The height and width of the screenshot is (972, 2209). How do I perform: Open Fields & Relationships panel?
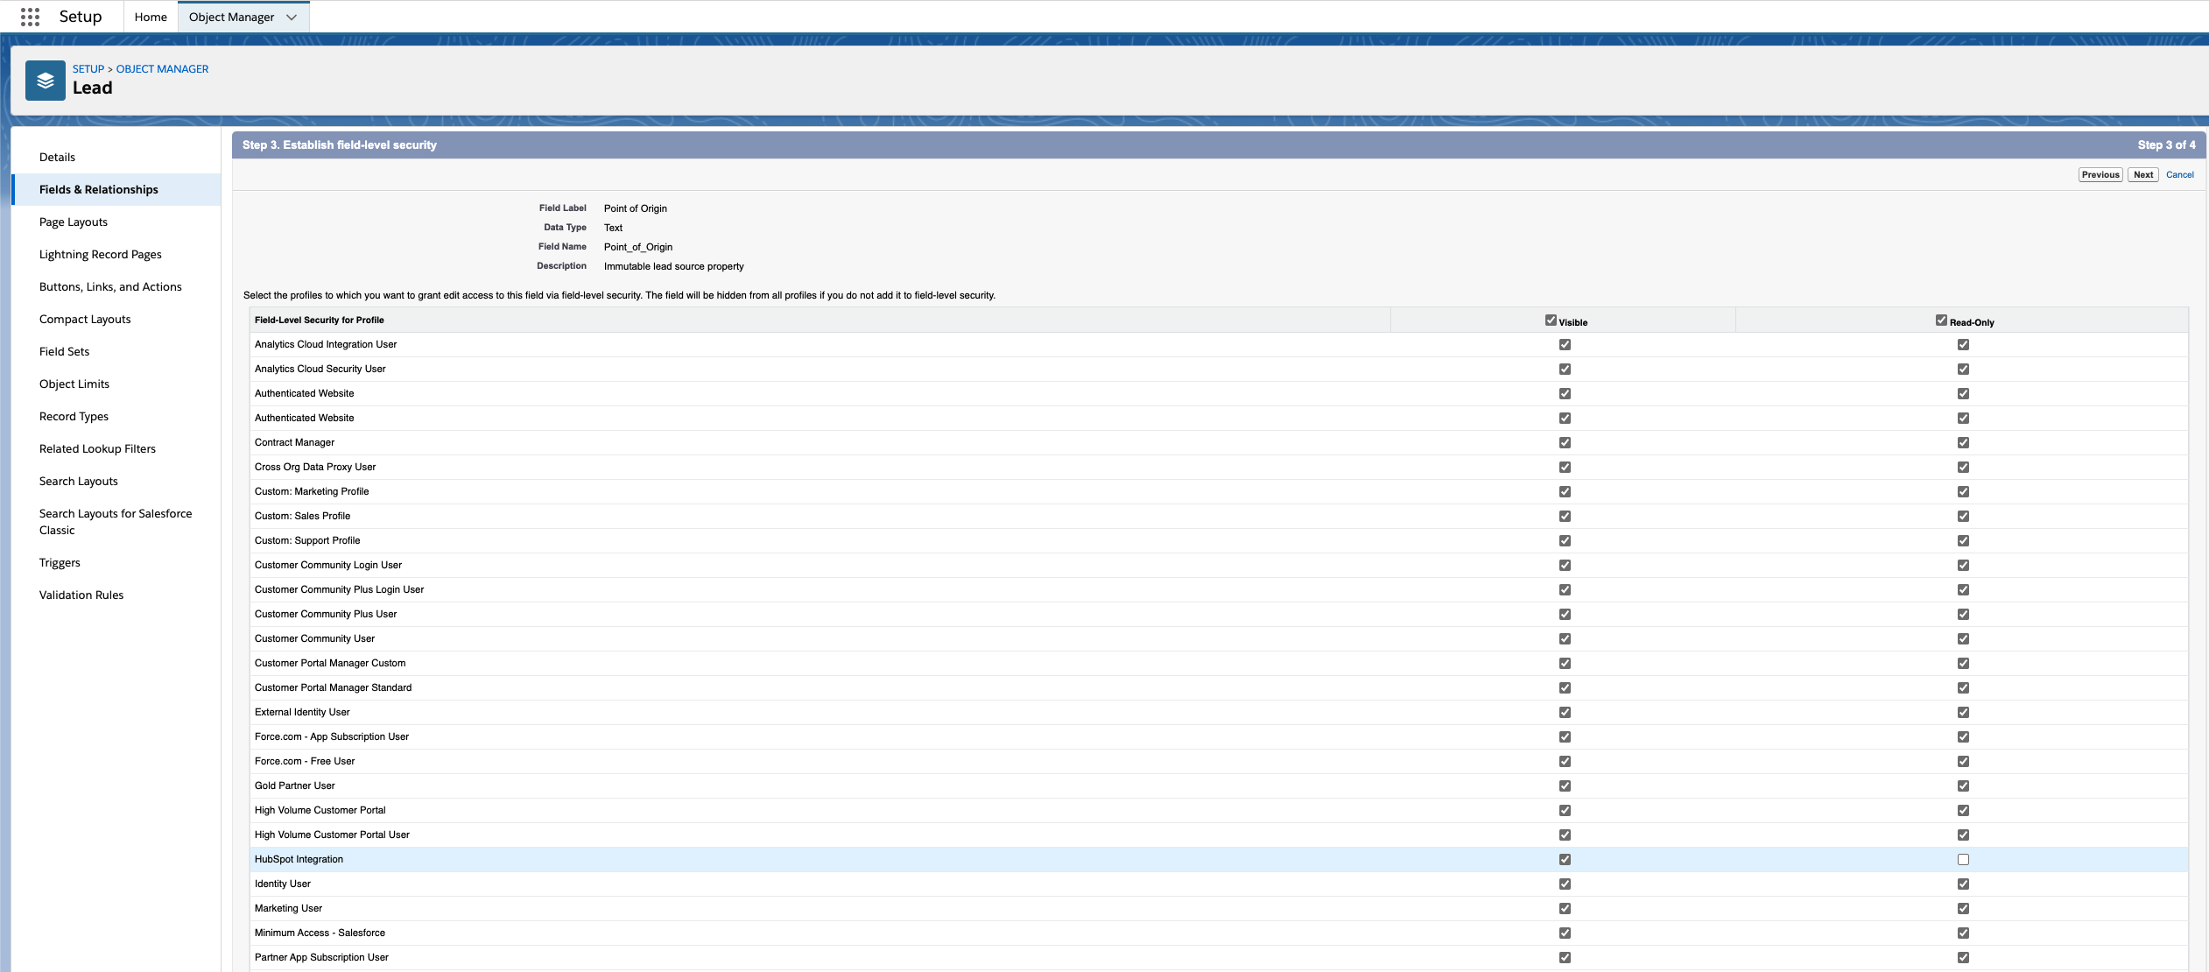coord(99,189)
